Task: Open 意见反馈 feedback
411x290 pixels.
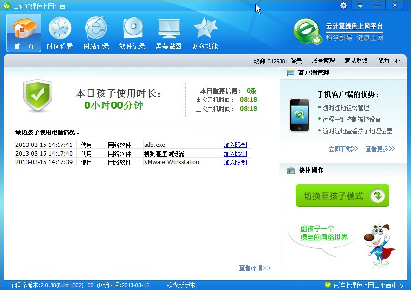Action: 356,61
